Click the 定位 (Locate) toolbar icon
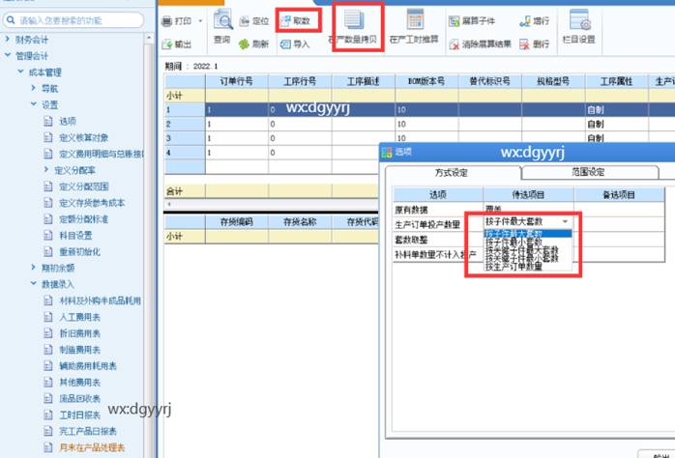The width and height of the screenshot is (675, 458). (245, 21)
